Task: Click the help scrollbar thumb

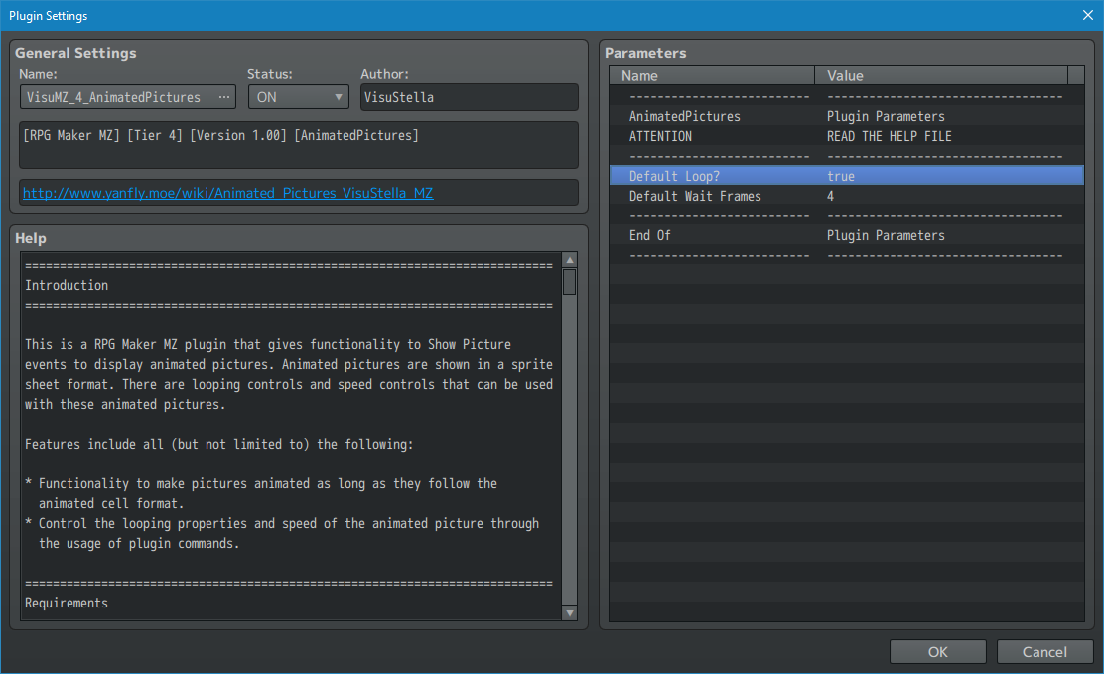Action: pos(569,282)
